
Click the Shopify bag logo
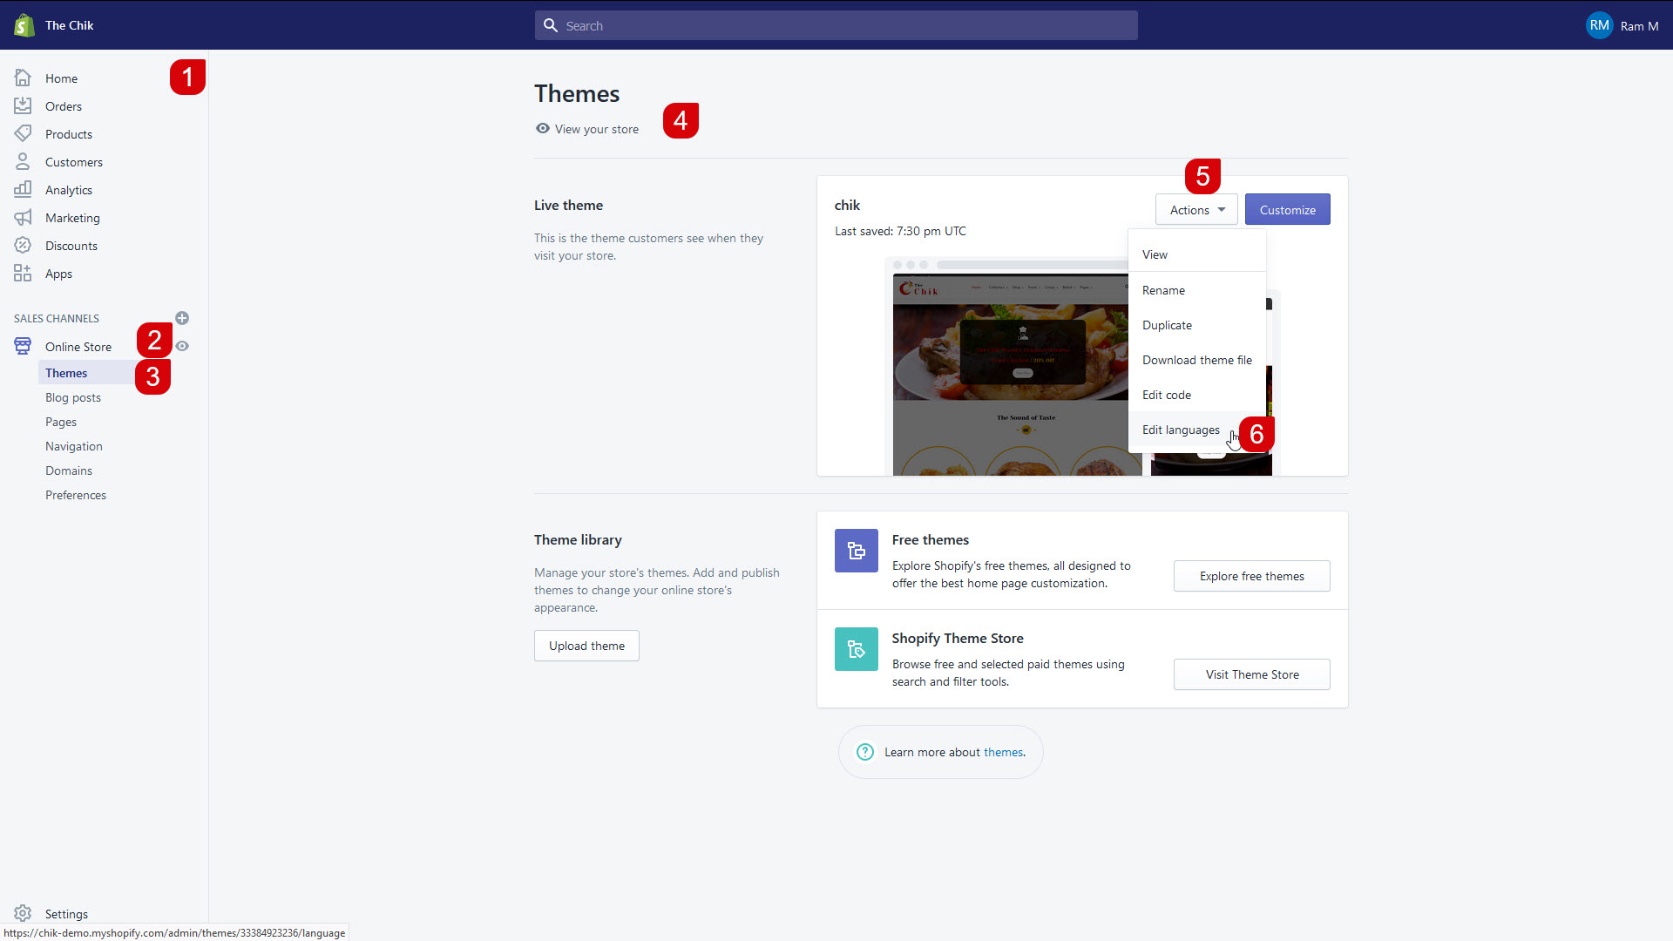coord(24,25)
